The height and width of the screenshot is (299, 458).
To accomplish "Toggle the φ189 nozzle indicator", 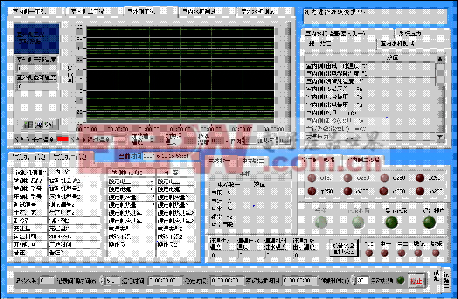I will [312, 178].
